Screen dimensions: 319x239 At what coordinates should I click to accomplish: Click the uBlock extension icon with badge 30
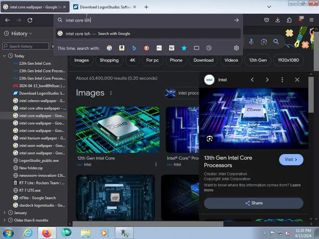pyautogui.click(x=301, y=20)
